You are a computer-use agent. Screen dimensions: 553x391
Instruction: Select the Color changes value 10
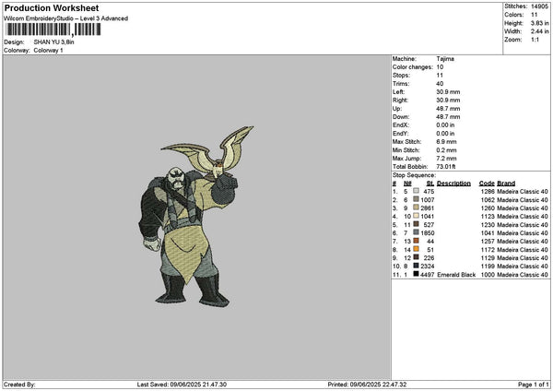click(x=440, y=67)
